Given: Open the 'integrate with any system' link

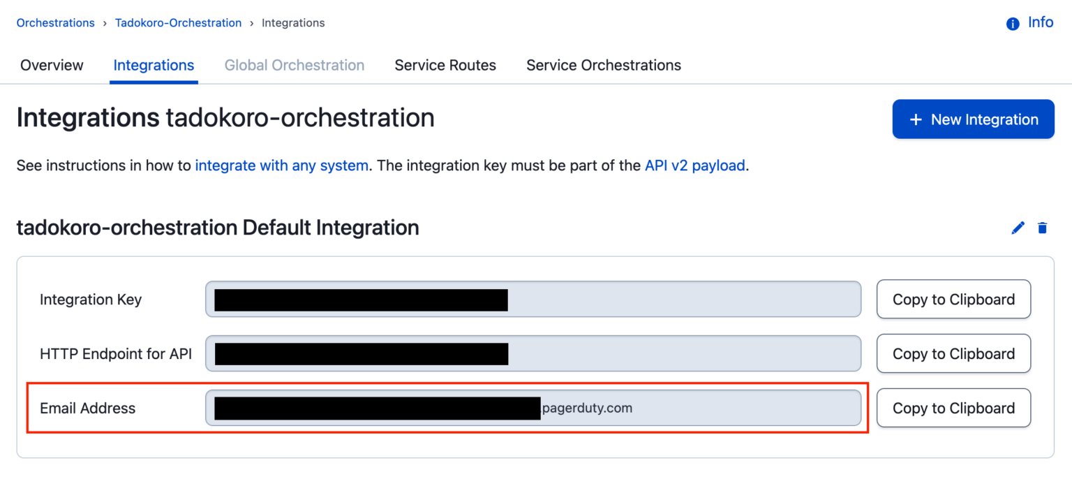Looking at the screenshot, I should [282, 165].
